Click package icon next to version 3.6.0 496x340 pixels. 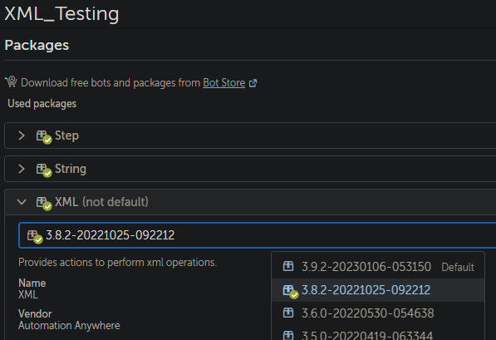point(288,313)
